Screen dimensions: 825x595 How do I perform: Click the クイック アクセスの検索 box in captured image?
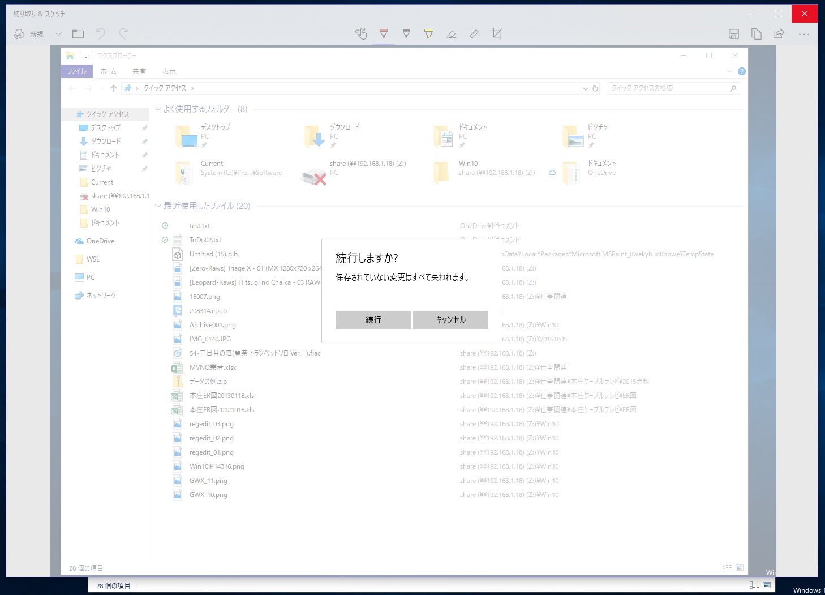click(x=673, y=88)
